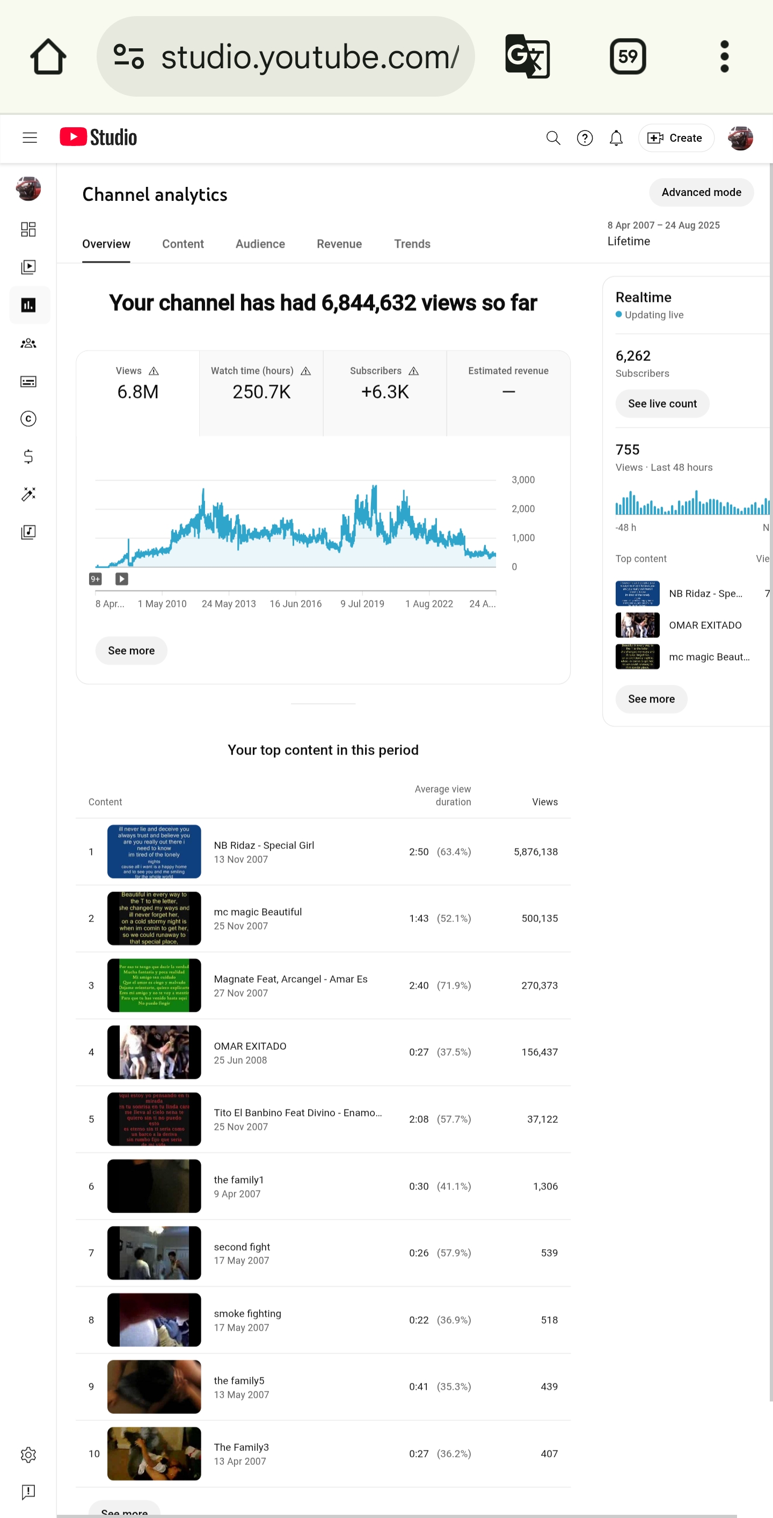The width and height of the screenshot is (773, 1518).
Task: Open the Google Translate page icon
Action: pos(527,56)
